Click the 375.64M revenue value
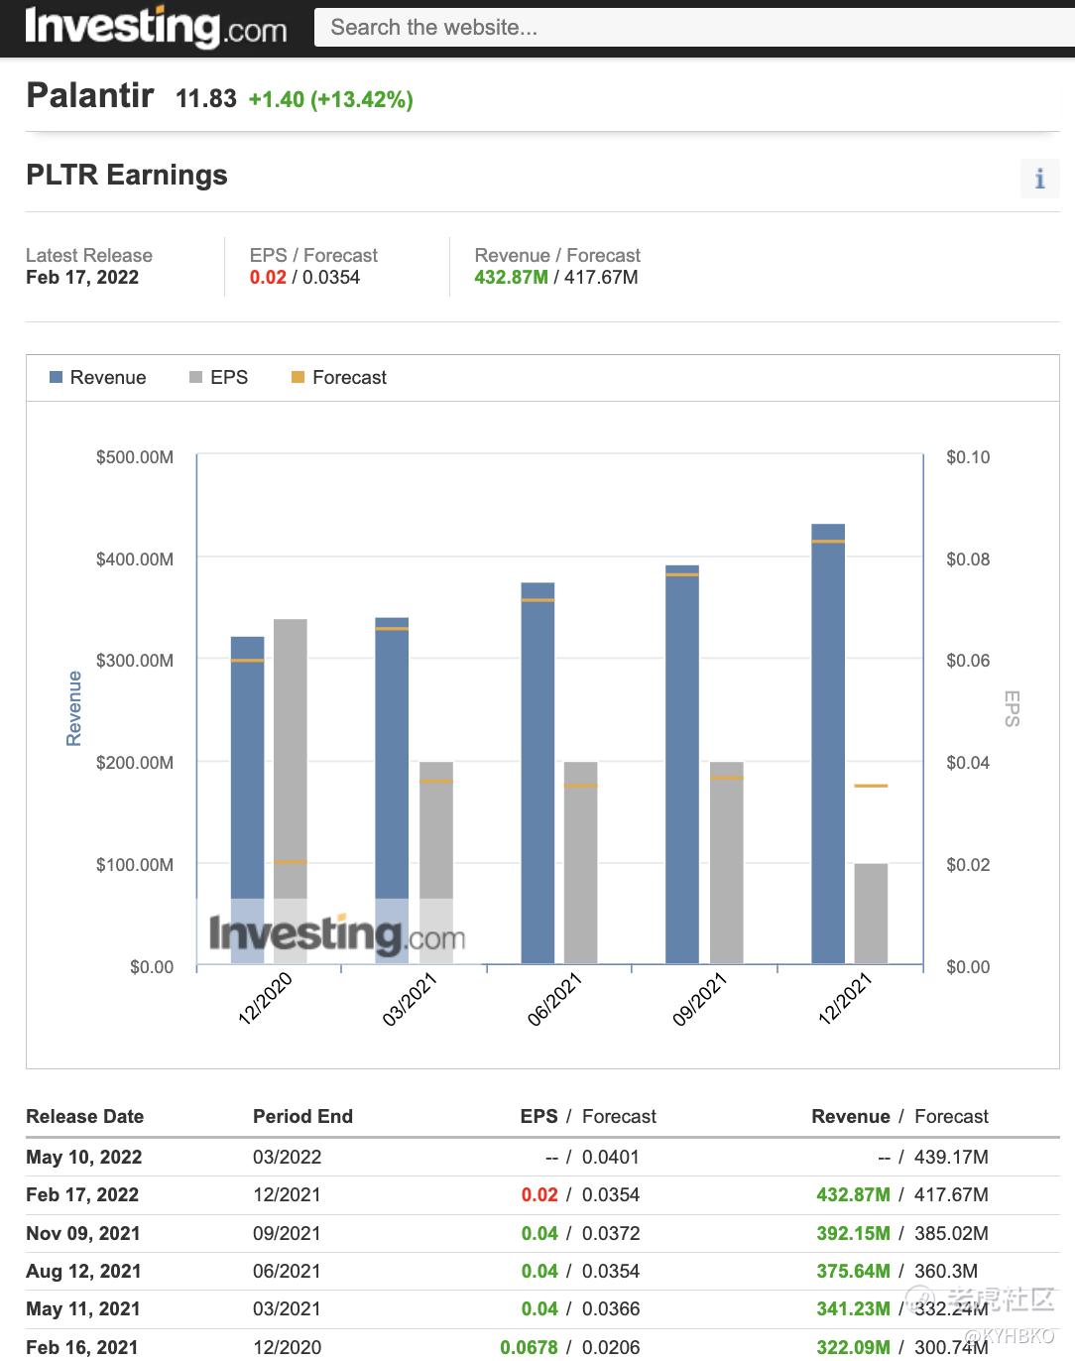The height and width of the screenshot is (1361, 1075). (853, 1271)
